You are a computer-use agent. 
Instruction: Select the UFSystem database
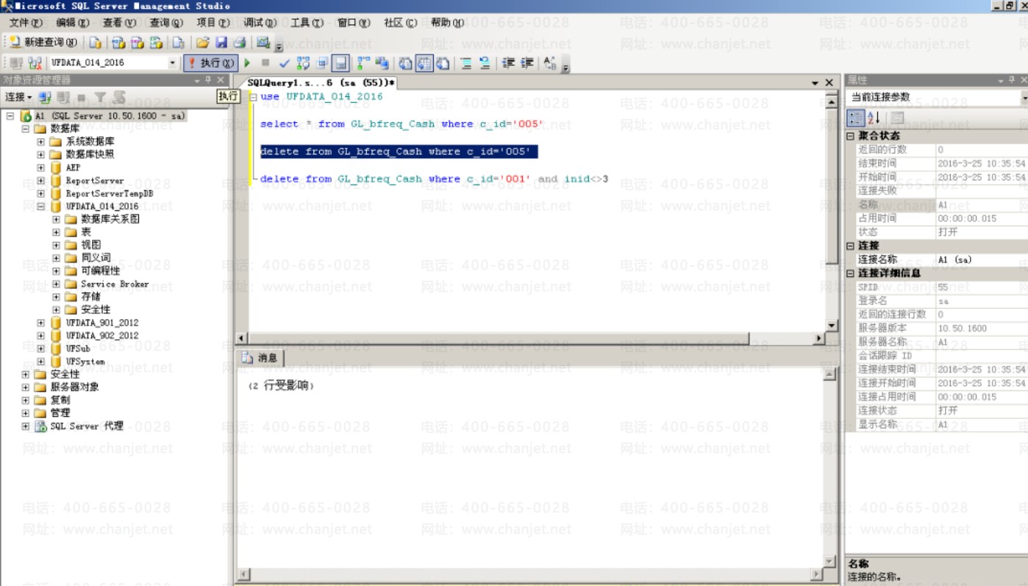coord(85,362)
